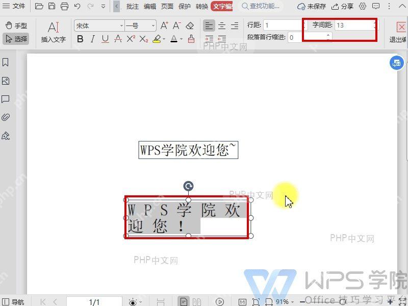Screen dimensions: 408x306
Task: Activate the 选择 selection tool
Action: click(x=16, y=39)
